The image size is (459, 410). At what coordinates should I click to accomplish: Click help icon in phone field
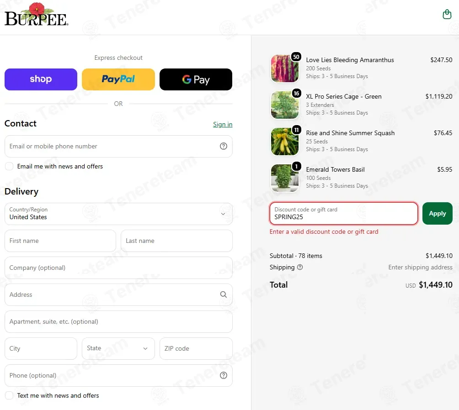224,375
